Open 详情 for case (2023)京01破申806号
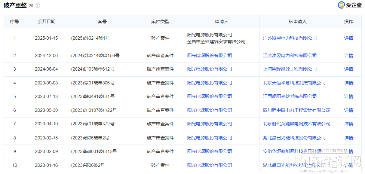Viewport: 365px width, 174px height. [x=348, y=83]
